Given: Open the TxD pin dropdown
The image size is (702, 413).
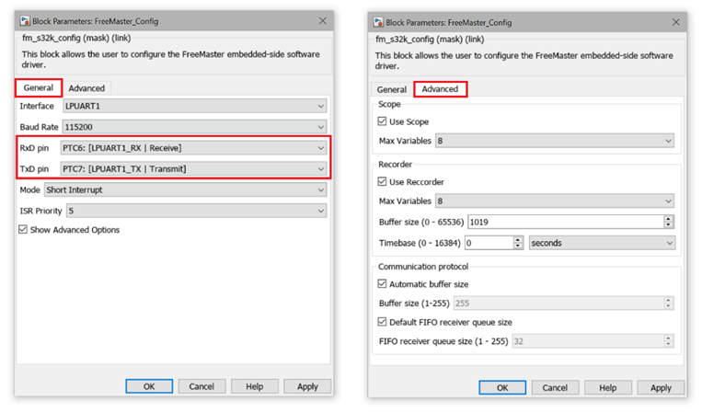Looking at the screenshot, I should coord(193,168).
